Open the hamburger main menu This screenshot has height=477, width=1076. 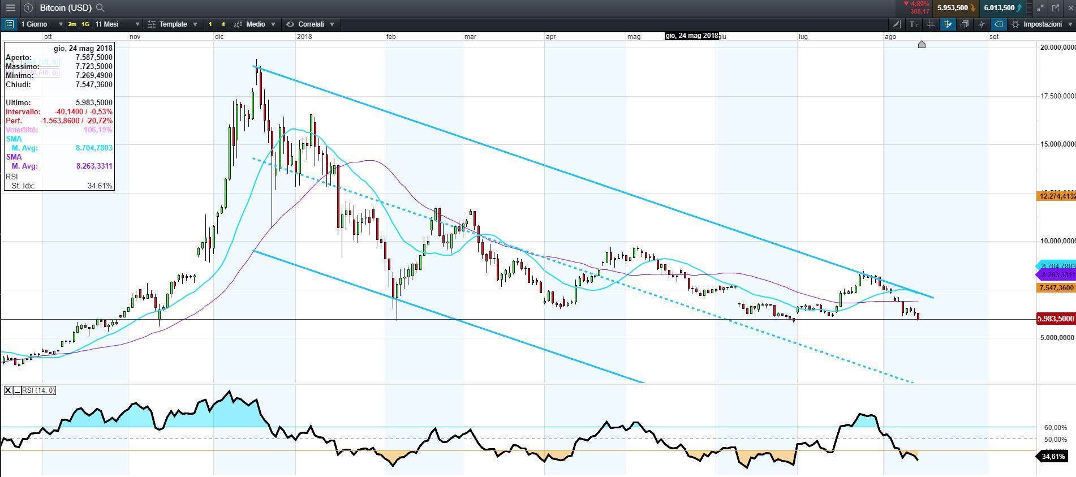(10, 8)
